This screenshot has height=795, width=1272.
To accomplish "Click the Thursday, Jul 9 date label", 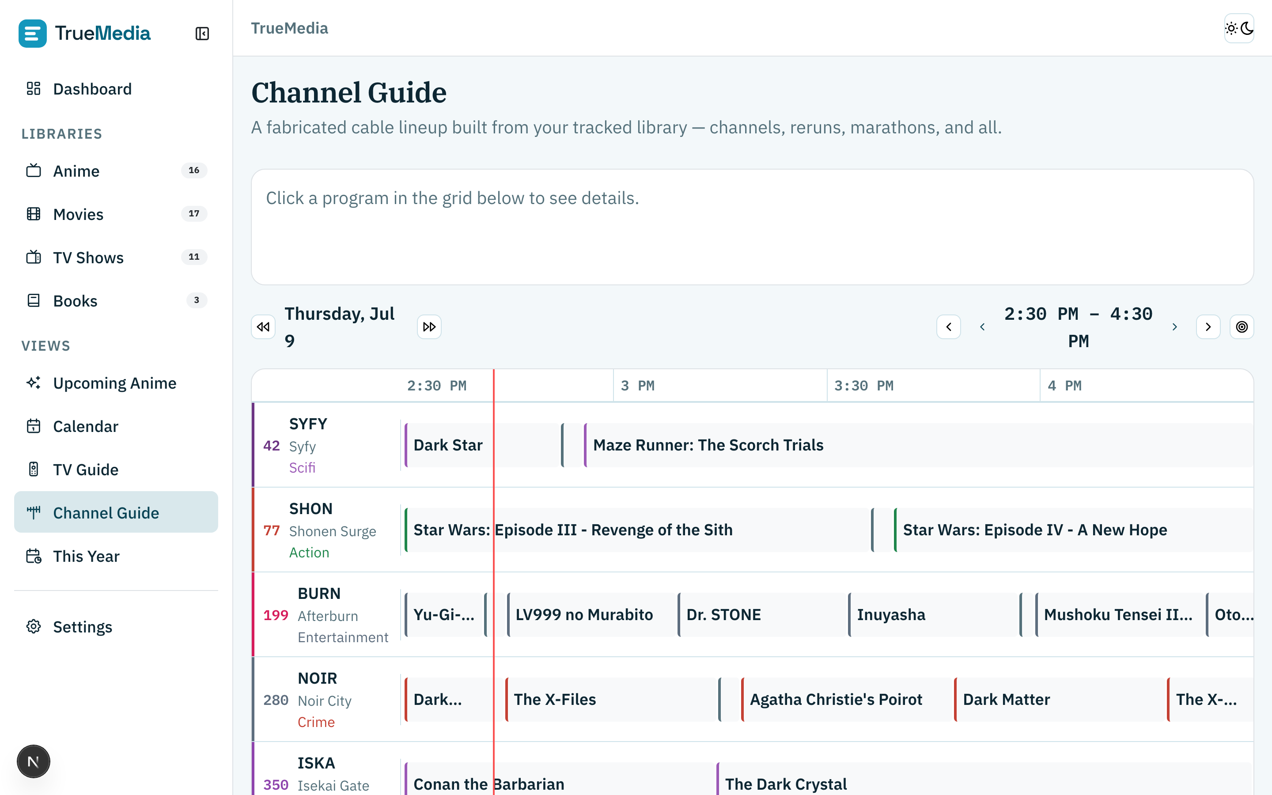I will [340, 327].
